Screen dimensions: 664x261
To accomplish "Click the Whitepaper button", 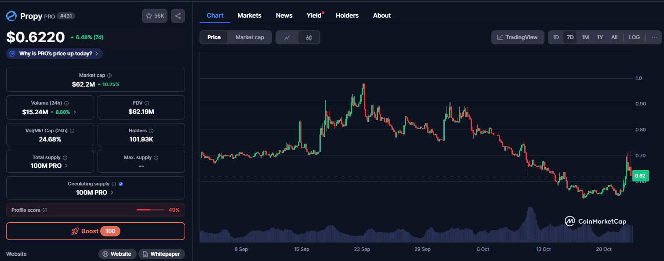I will (x=161, y=254).
